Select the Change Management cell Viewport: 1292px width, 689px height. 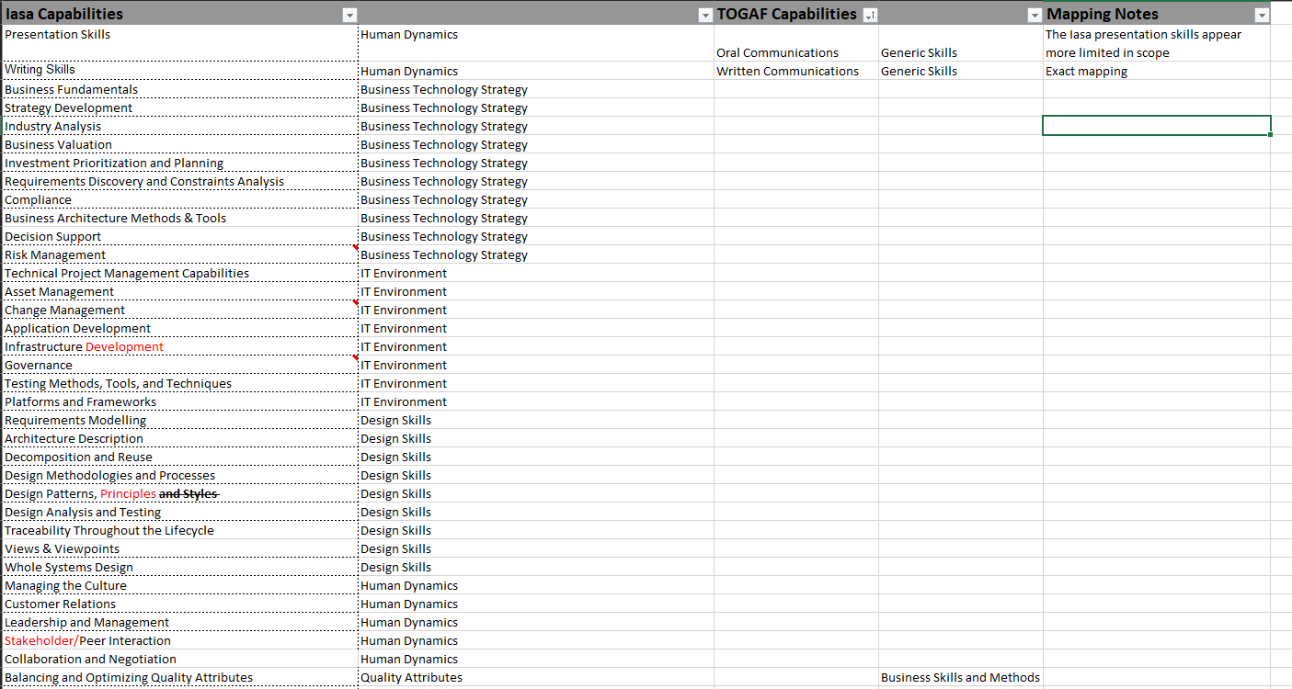(x=179, y=310)
